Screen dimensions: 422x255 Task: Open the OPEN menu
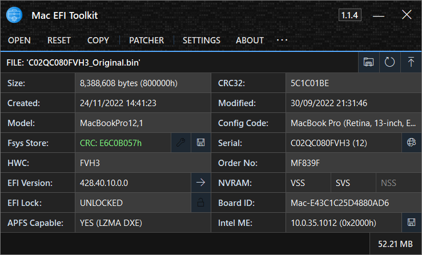[19, 41]
